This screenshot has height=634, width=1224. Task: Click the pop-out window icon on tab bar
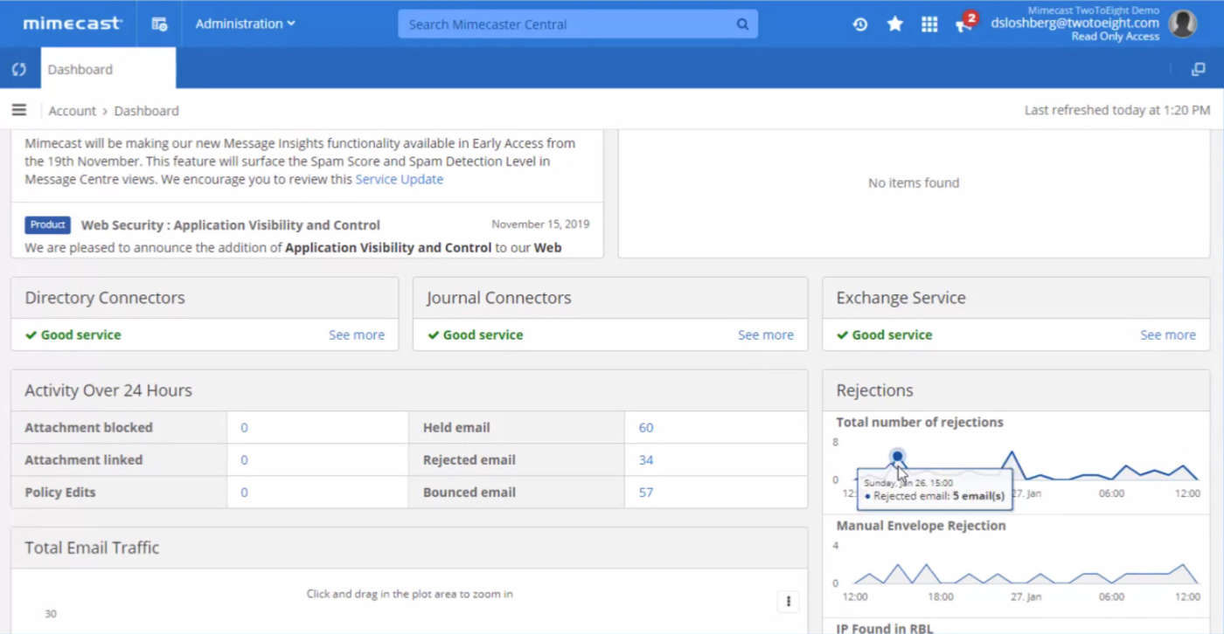[x=1199, y=70]
